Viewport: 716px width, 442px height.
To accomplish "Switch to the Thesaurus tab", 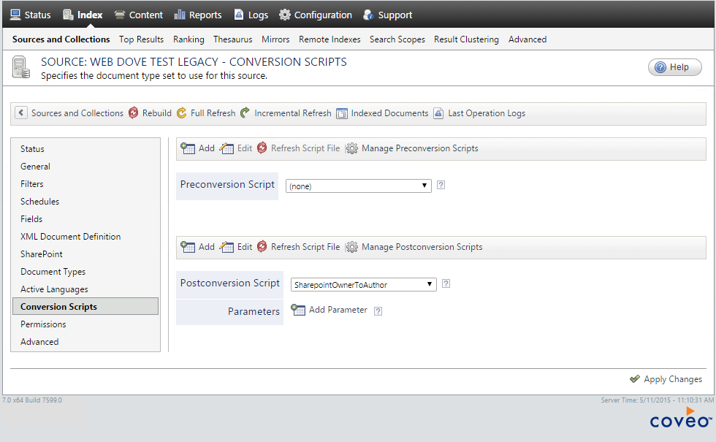I will [x=232, y=39].
